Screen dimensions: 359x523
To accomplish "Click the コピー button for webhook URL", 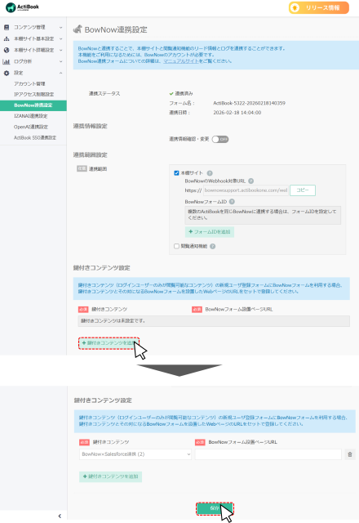I will [303, 190].
